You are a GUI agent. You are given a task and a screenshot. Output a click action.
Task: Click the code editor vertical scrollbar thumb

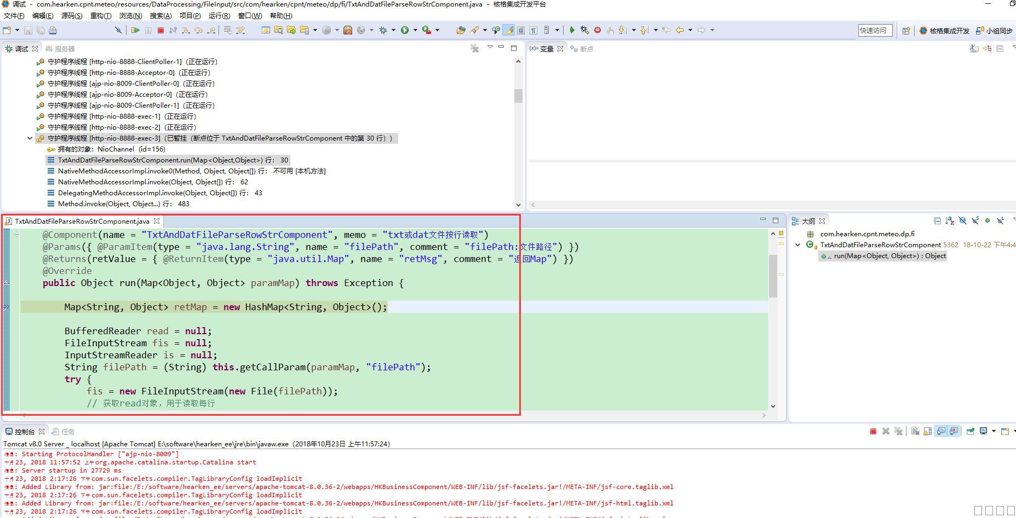773,275
